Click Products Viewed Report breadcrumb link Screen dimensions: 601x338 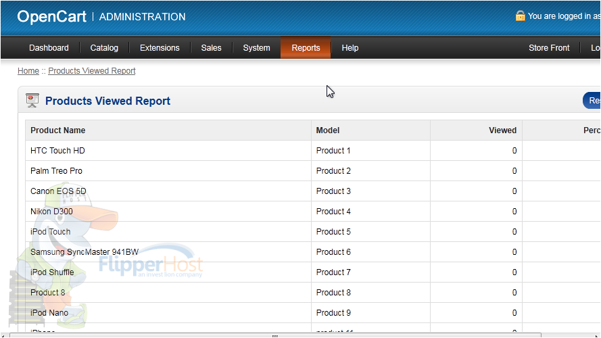click(92, 71)
